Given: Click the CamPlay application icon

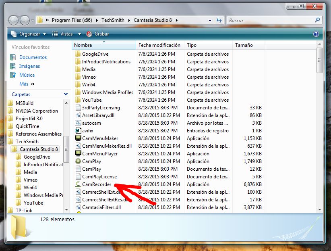Looking at the screenshot, I should click(x=78, y=161).
